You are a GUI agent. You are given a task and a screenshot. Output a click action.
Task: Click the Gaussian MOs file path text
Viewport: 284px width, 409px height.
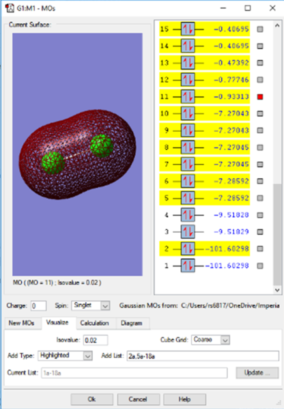[x=231, y=305]
